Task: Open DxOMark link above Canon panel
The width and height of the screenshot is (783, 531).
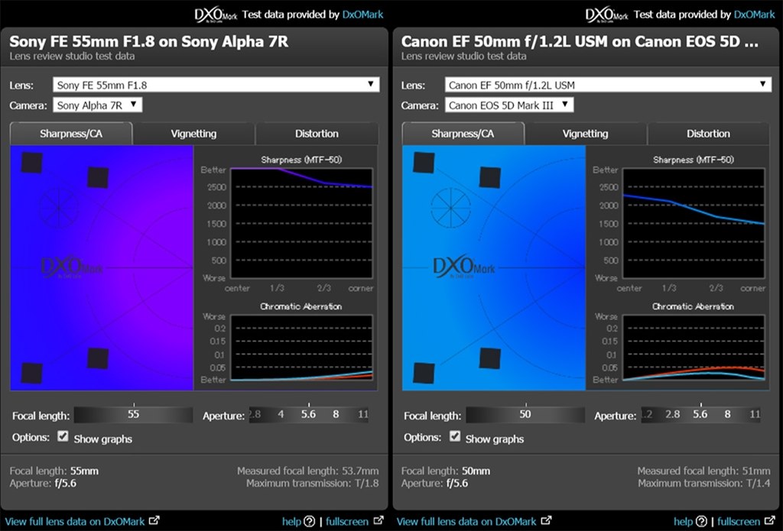Action: tap(754, 15)
